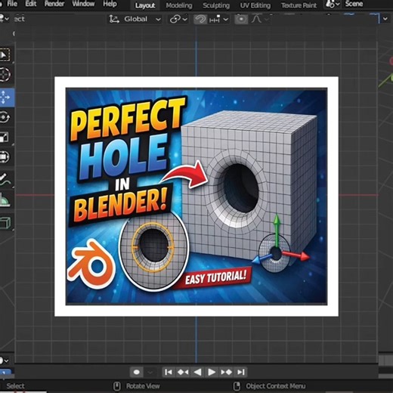Expand the viewport header options chevron
Screen dimensions: 393x393
point(385,19)
